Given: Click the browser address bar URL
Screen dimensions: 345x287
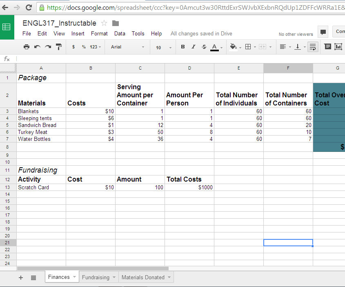Looking at the screenshot, I should 196,8.
